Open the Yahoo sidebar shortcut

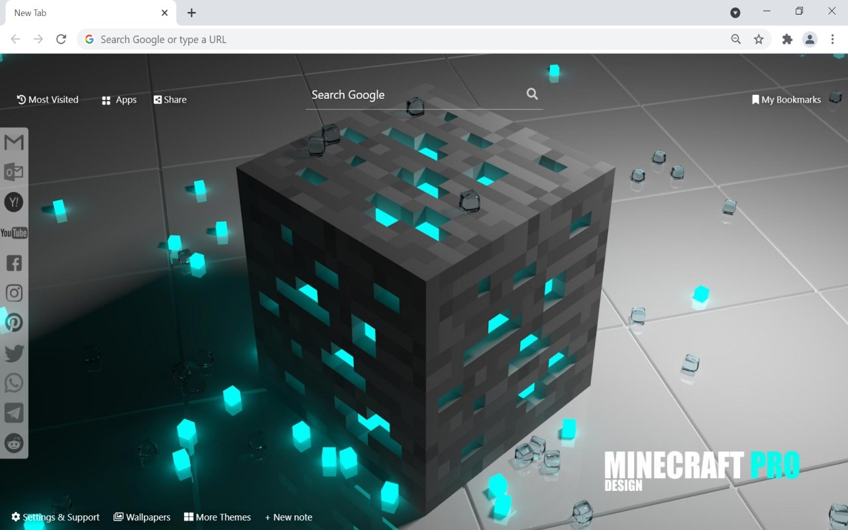pos(14,202)
